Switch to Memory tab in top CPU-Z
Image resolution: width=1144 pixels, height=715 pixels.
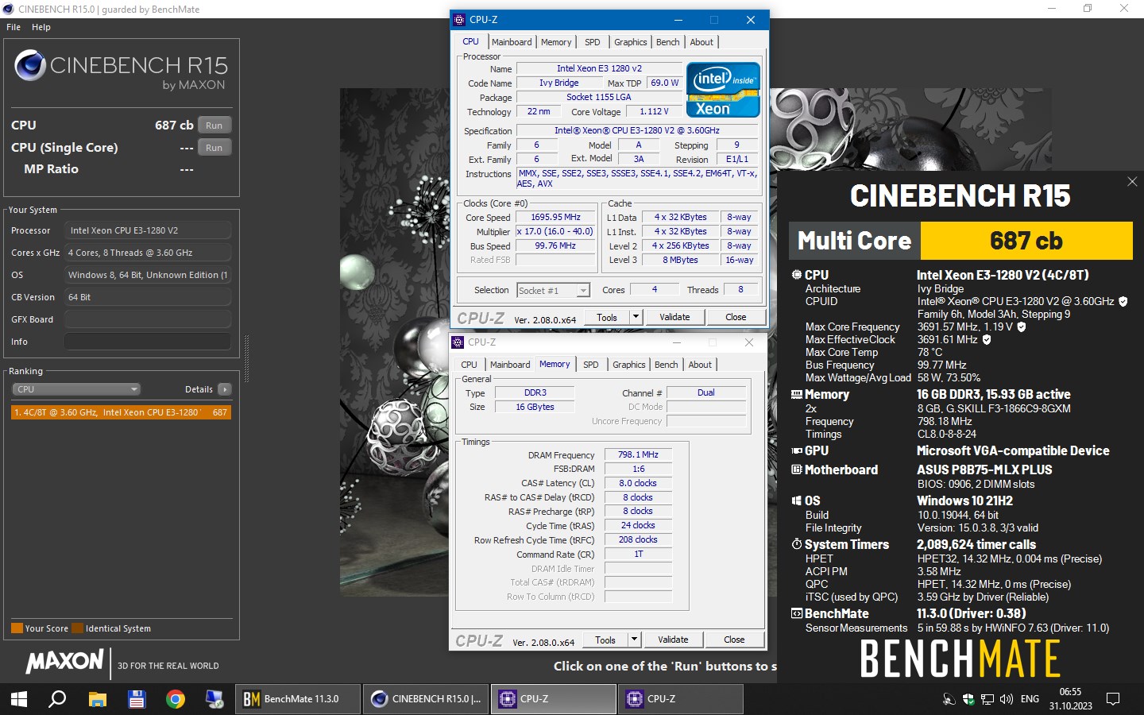click(556, 42)
